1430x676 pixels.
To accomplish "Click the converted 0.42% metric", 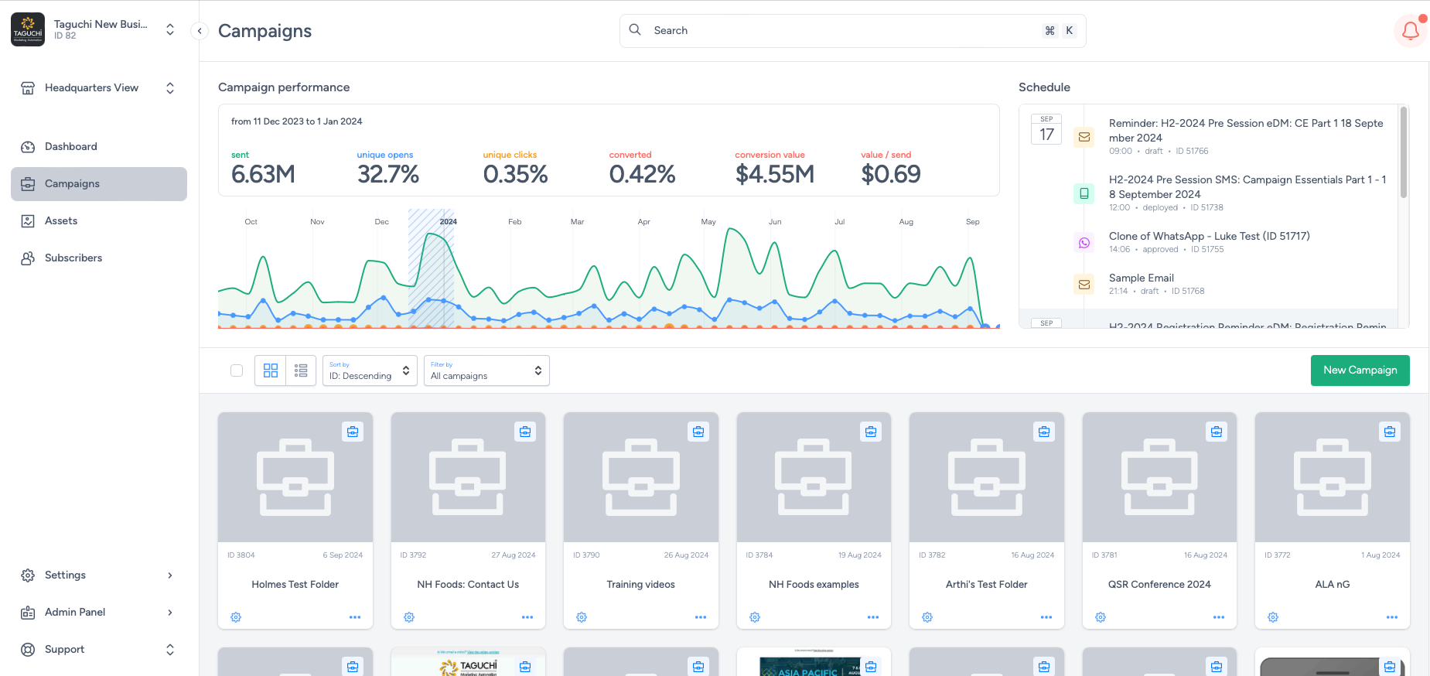I will (642, 169).
